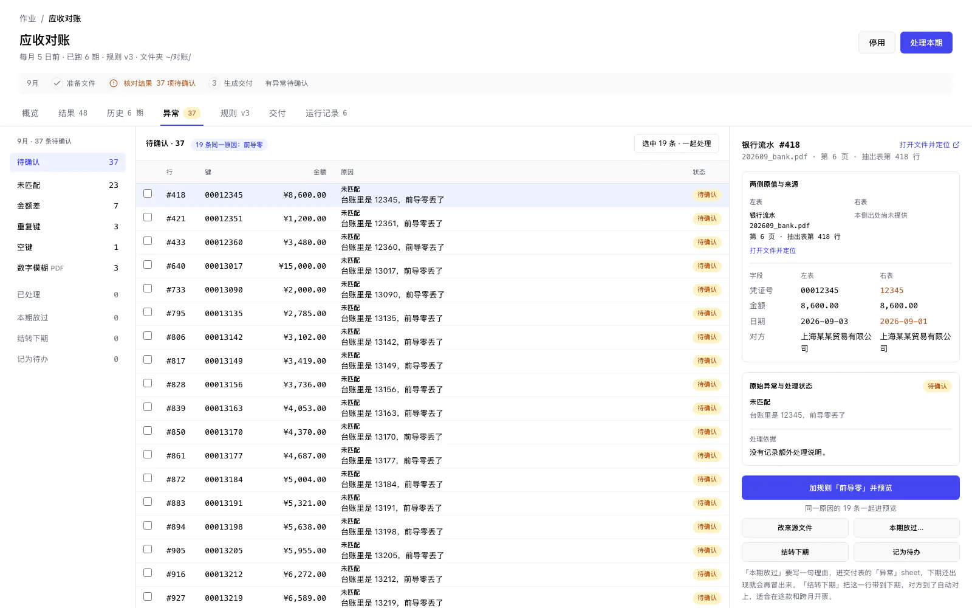Click 选中 19 条 · 一起处理 button

pos(677,143)
